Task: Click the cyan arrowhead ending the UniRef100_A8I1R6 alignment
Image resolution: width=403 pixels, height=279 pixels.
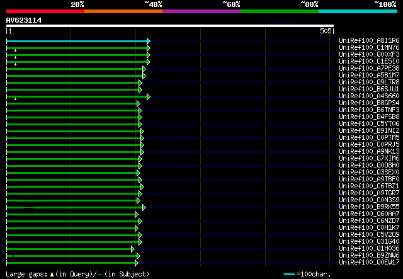Action: tap(149, 41)
